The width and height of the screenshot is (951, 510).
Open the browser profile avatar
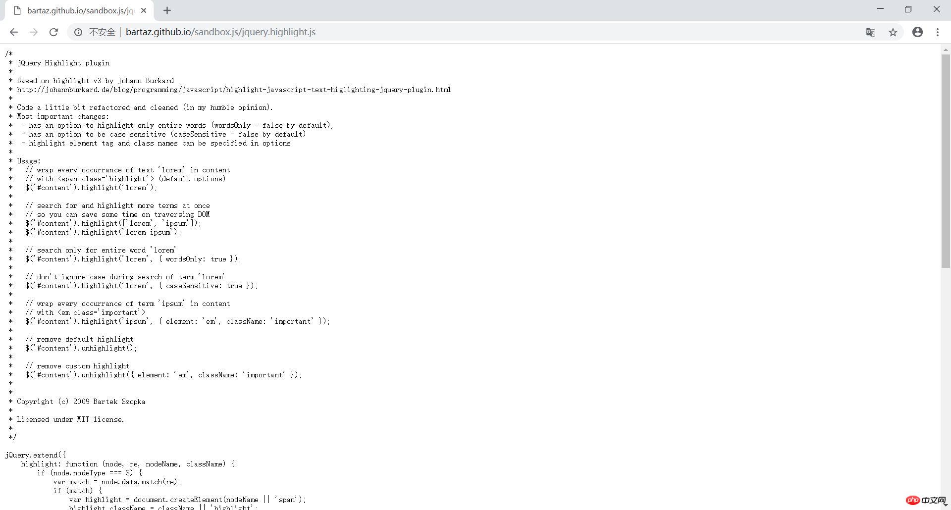coord(917,32)
